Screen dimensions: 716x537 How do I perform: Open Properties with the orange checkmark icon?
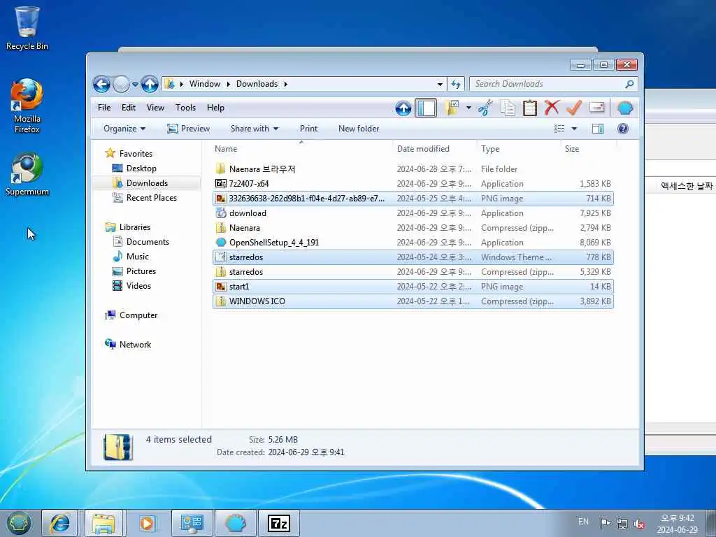click(573, 108)
